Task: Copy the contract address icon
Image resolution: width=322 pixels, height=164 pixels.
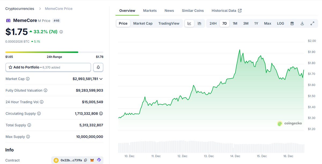Action: point(85,160)
